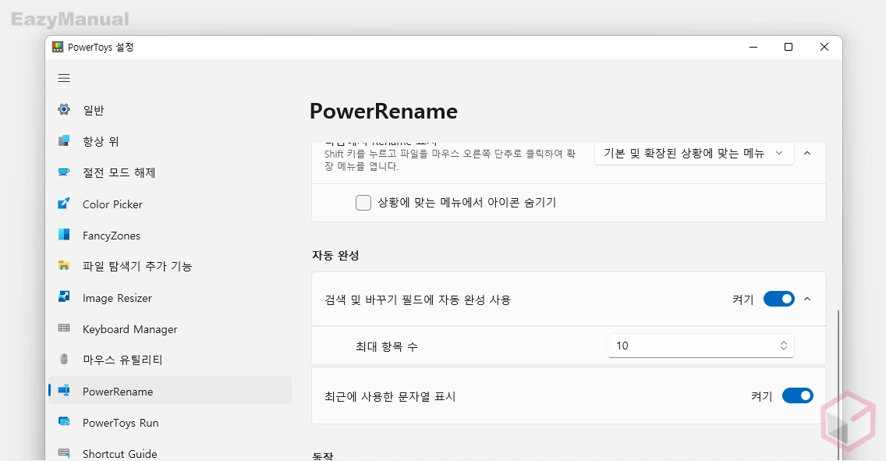Click the General (일반) gear icon

pos(64,110)
